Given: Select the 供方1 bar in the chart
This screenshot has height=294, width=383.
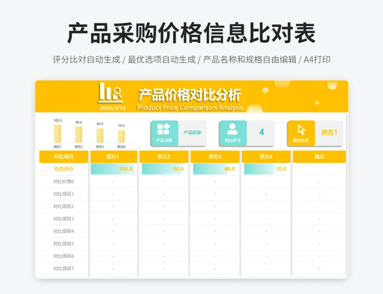Looking at the screenshot, I should pos(57,134).
